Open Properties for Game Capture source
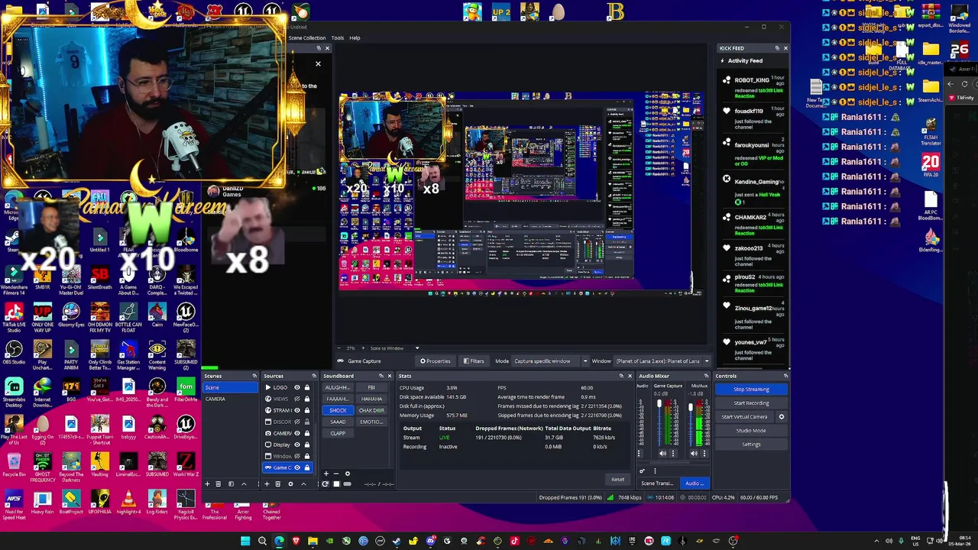Image resolution: width=978 pixels, height=550 pixels. click(436, 361)
